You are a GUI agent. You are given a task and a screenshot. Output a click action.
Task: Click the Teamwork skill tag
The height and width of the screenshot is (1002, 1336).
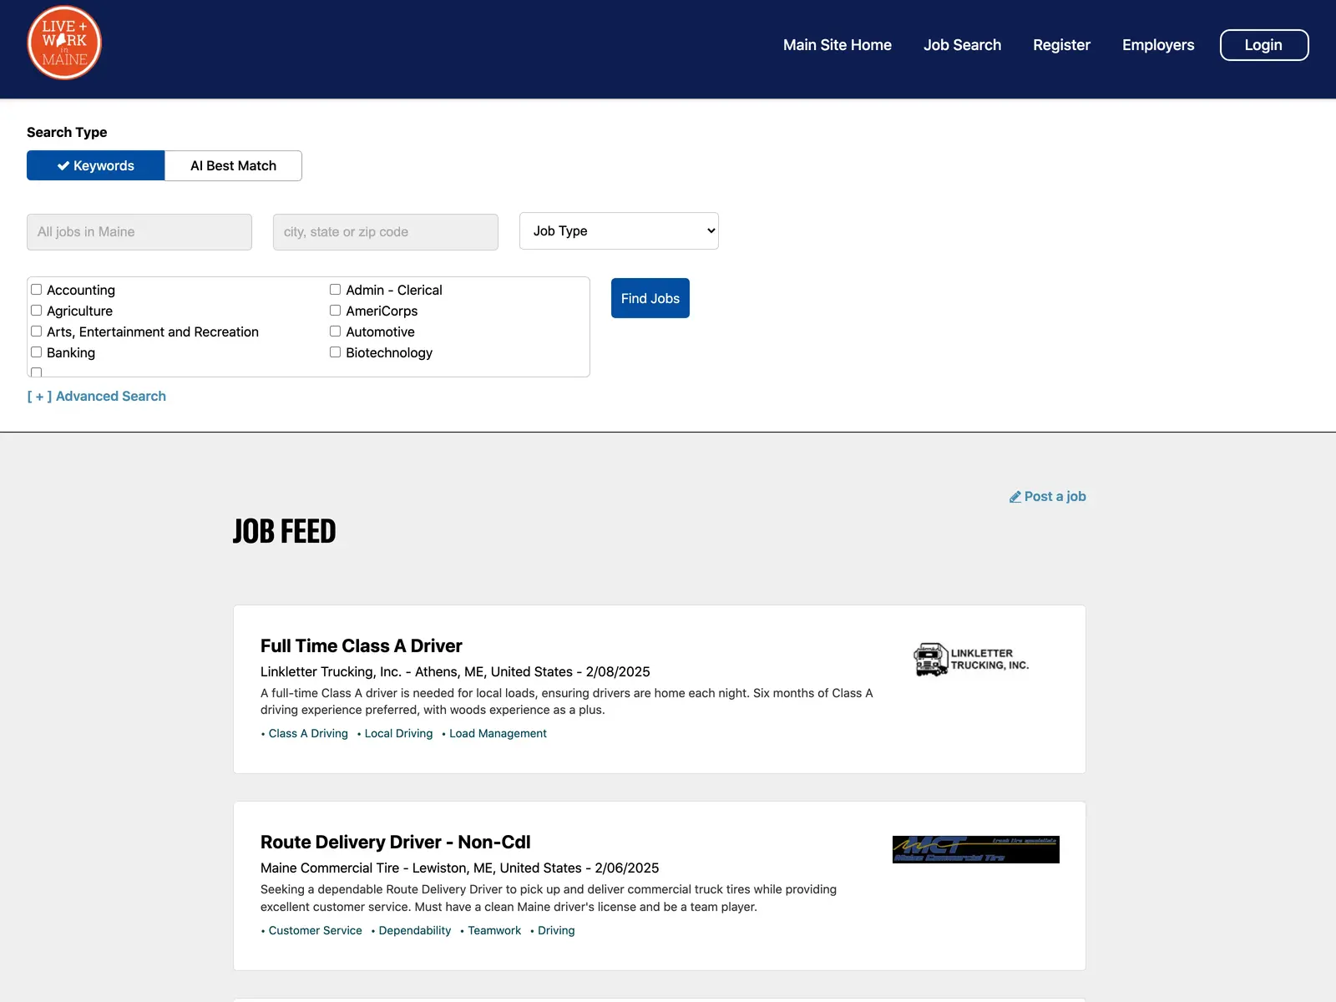[494, 931]
